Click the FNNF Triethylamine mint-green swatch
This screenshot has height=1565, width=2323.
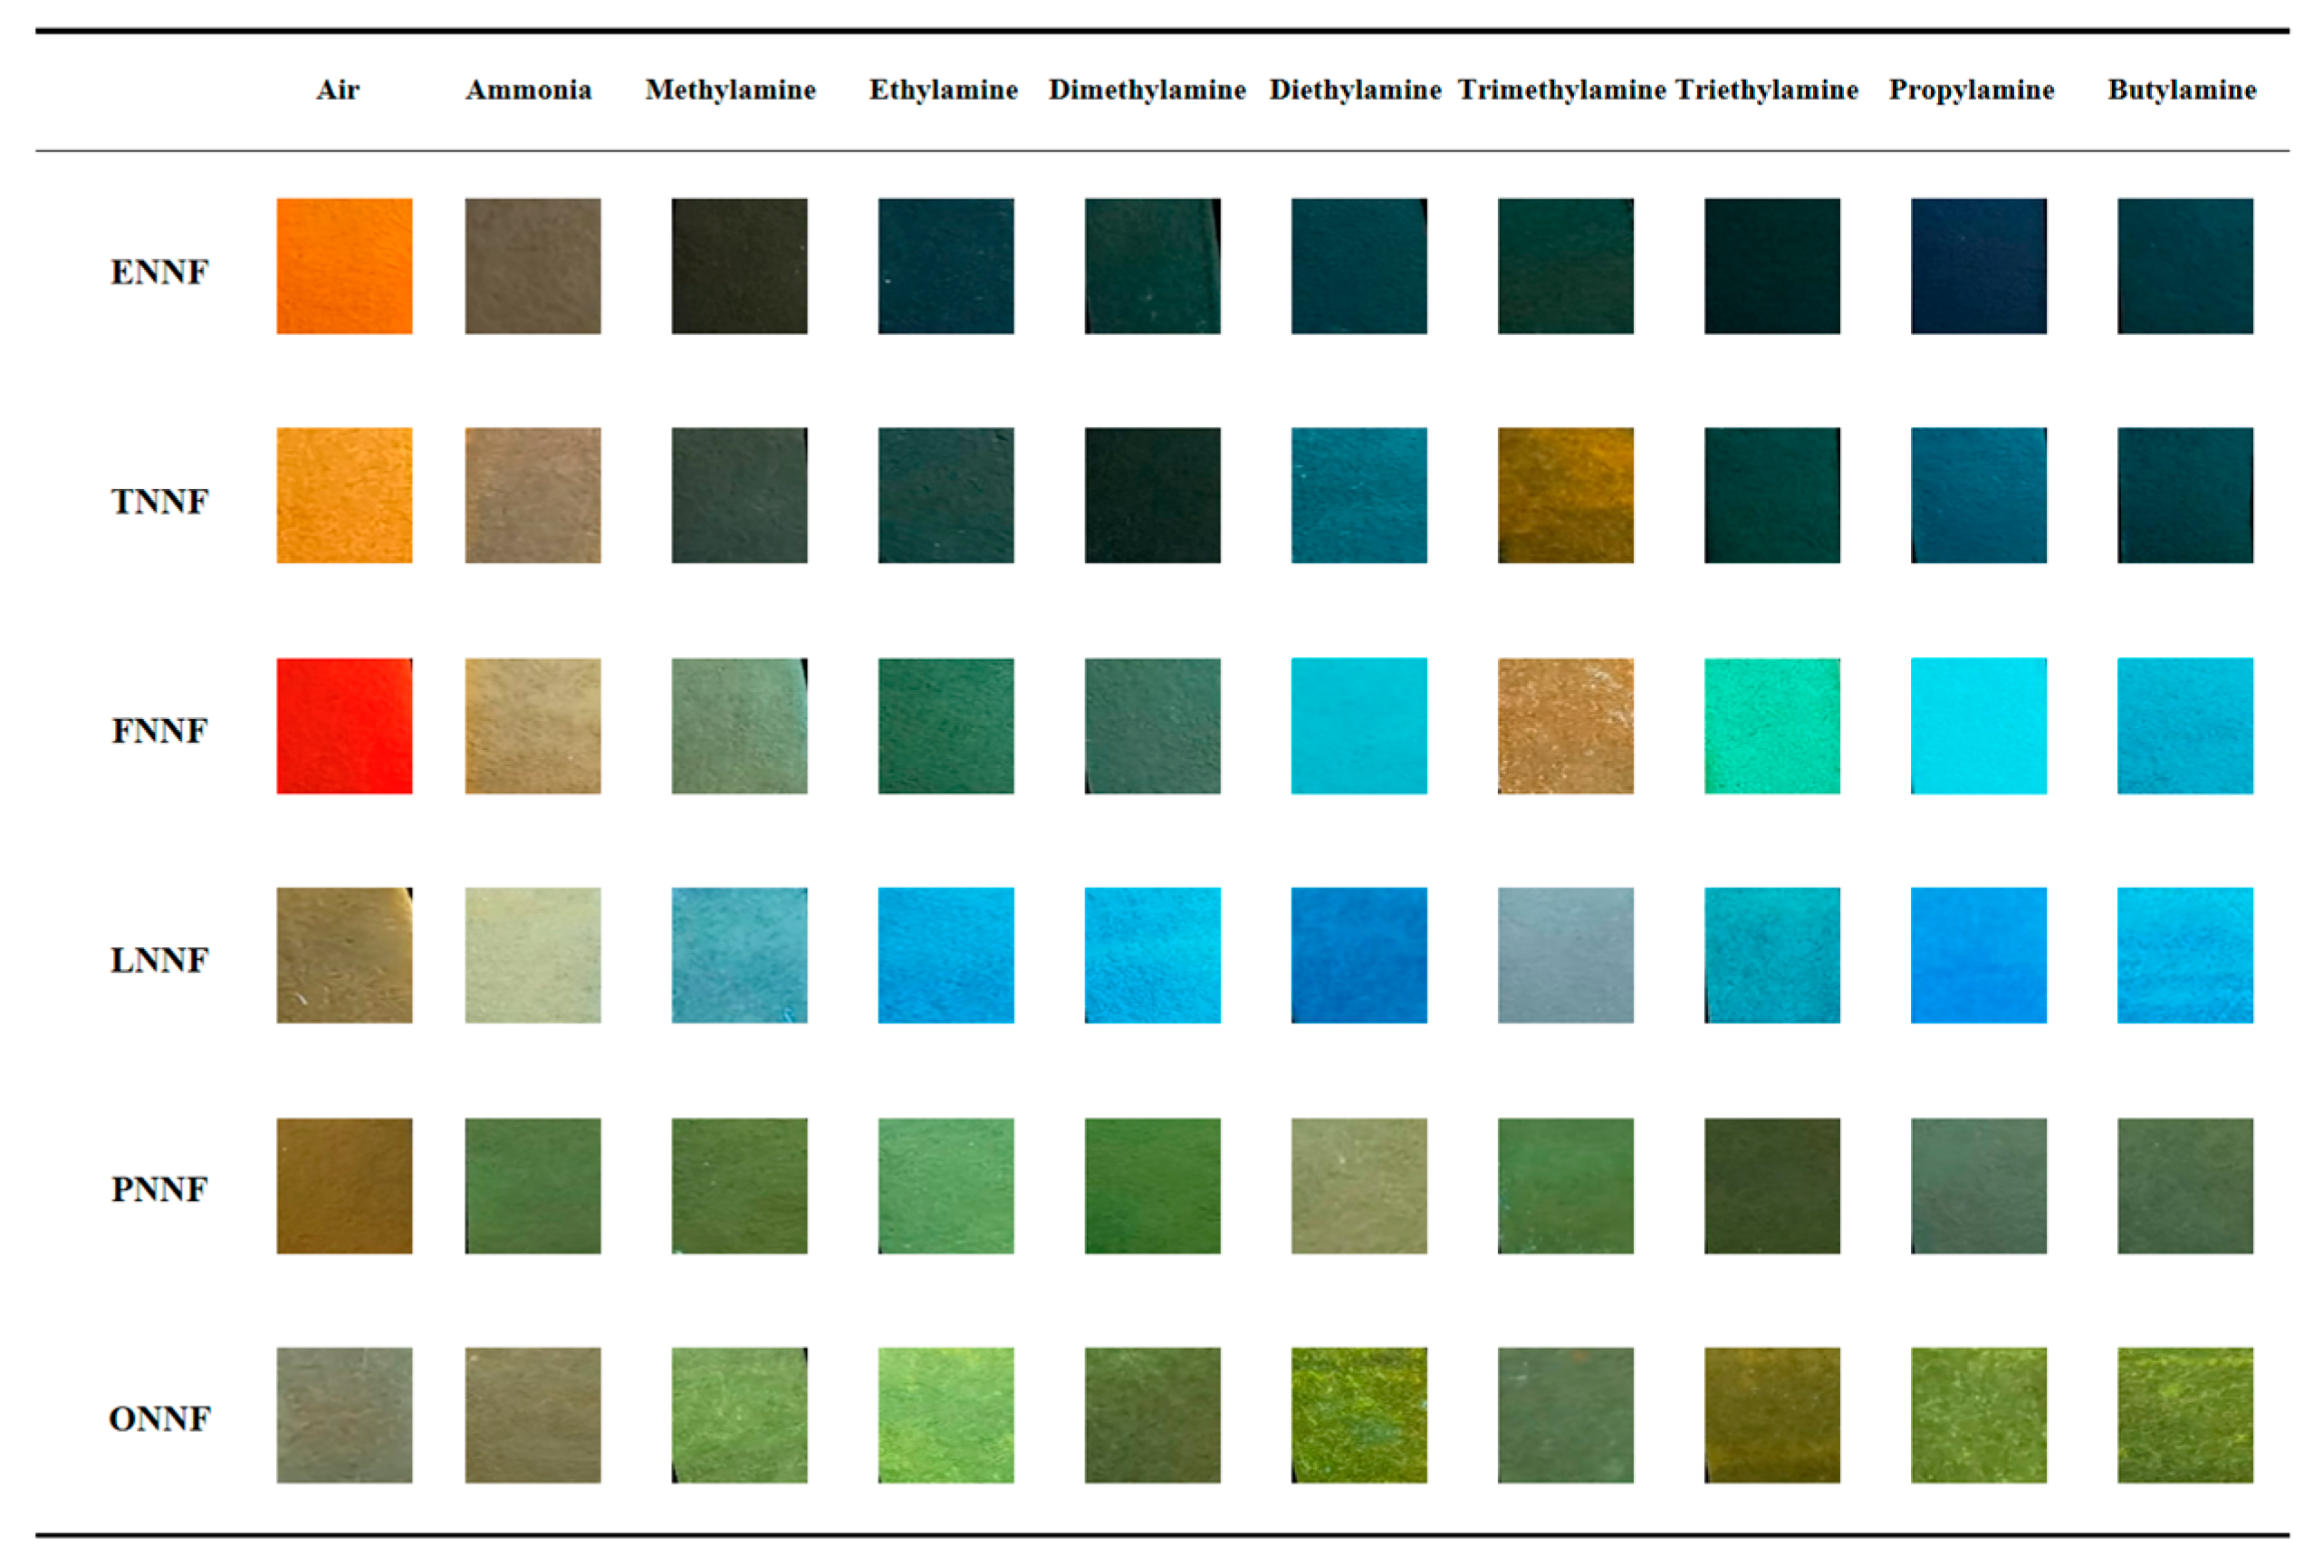1771,725
